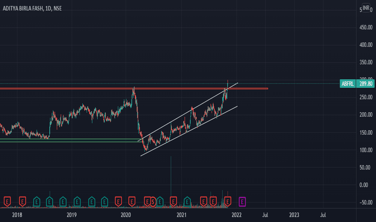Click the 2020 time axis label
This screenshot has width=376, height=222.
126,215
